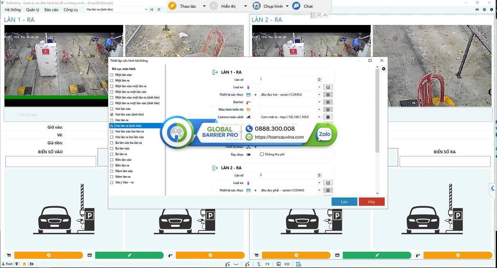Viewport: 497px width, 268px height.
Task: Click the Hủy button to cancel
Action: pyautogui.click(x=372, y=202)
